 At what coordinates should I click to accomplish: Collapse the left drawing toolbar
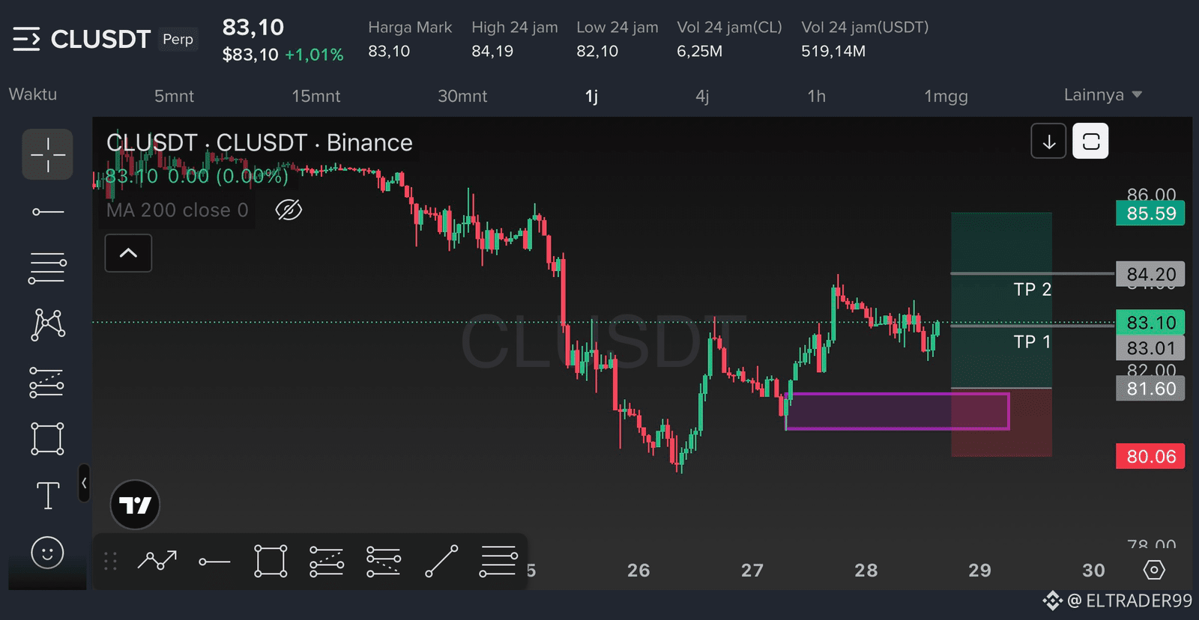coord(84,483)
